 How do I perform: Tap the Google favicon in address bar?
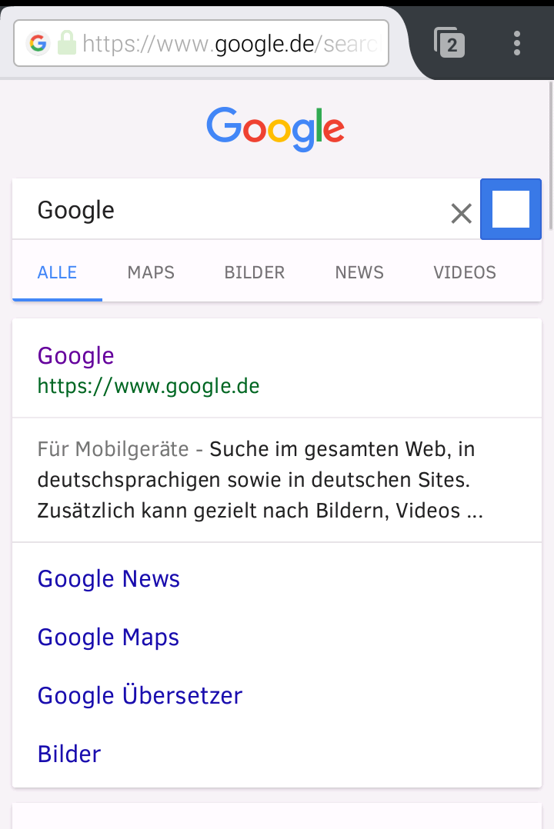[38, 43]
